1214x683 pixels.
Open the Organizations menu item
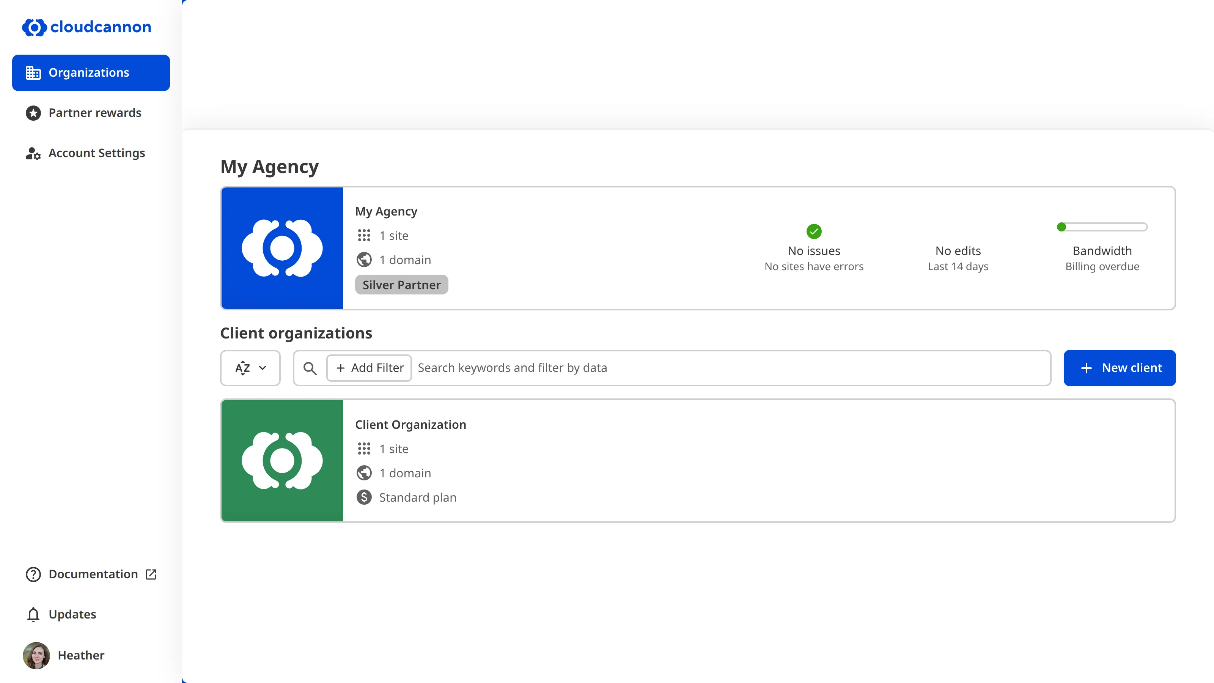[91, 72]
